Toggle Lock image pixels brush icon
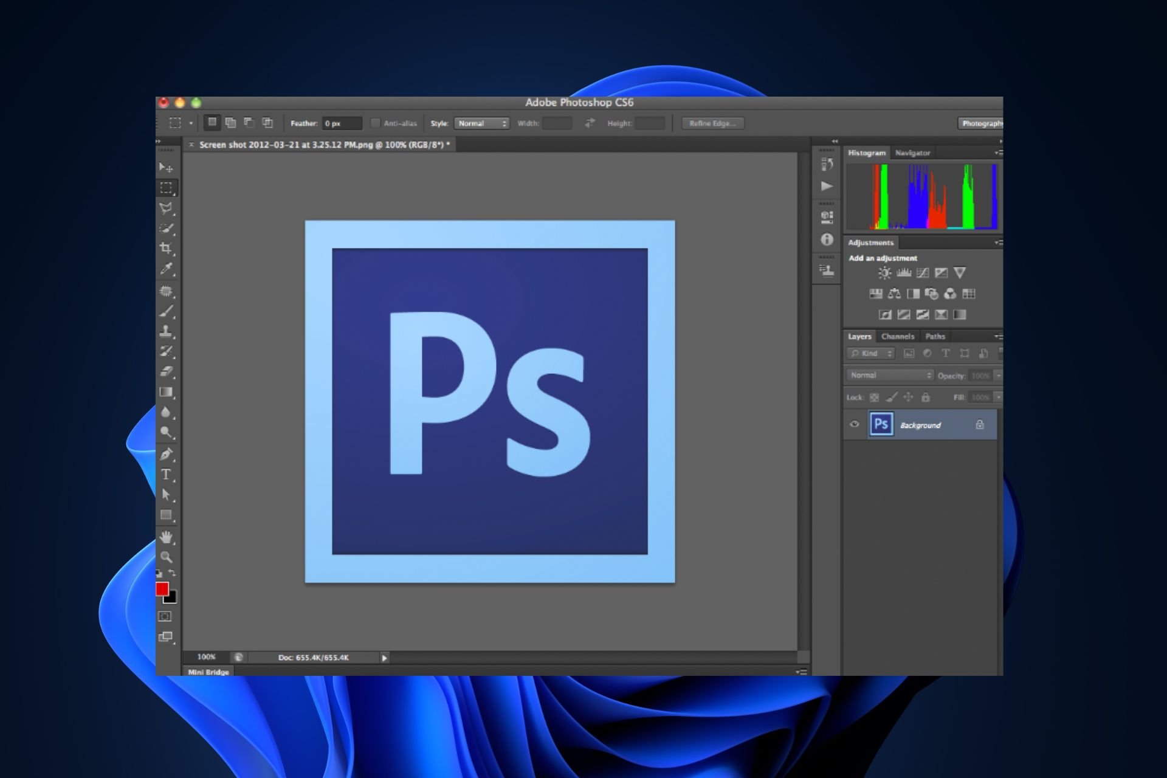The height and width of the screenshot is (778, 1167). pos(891,398)
